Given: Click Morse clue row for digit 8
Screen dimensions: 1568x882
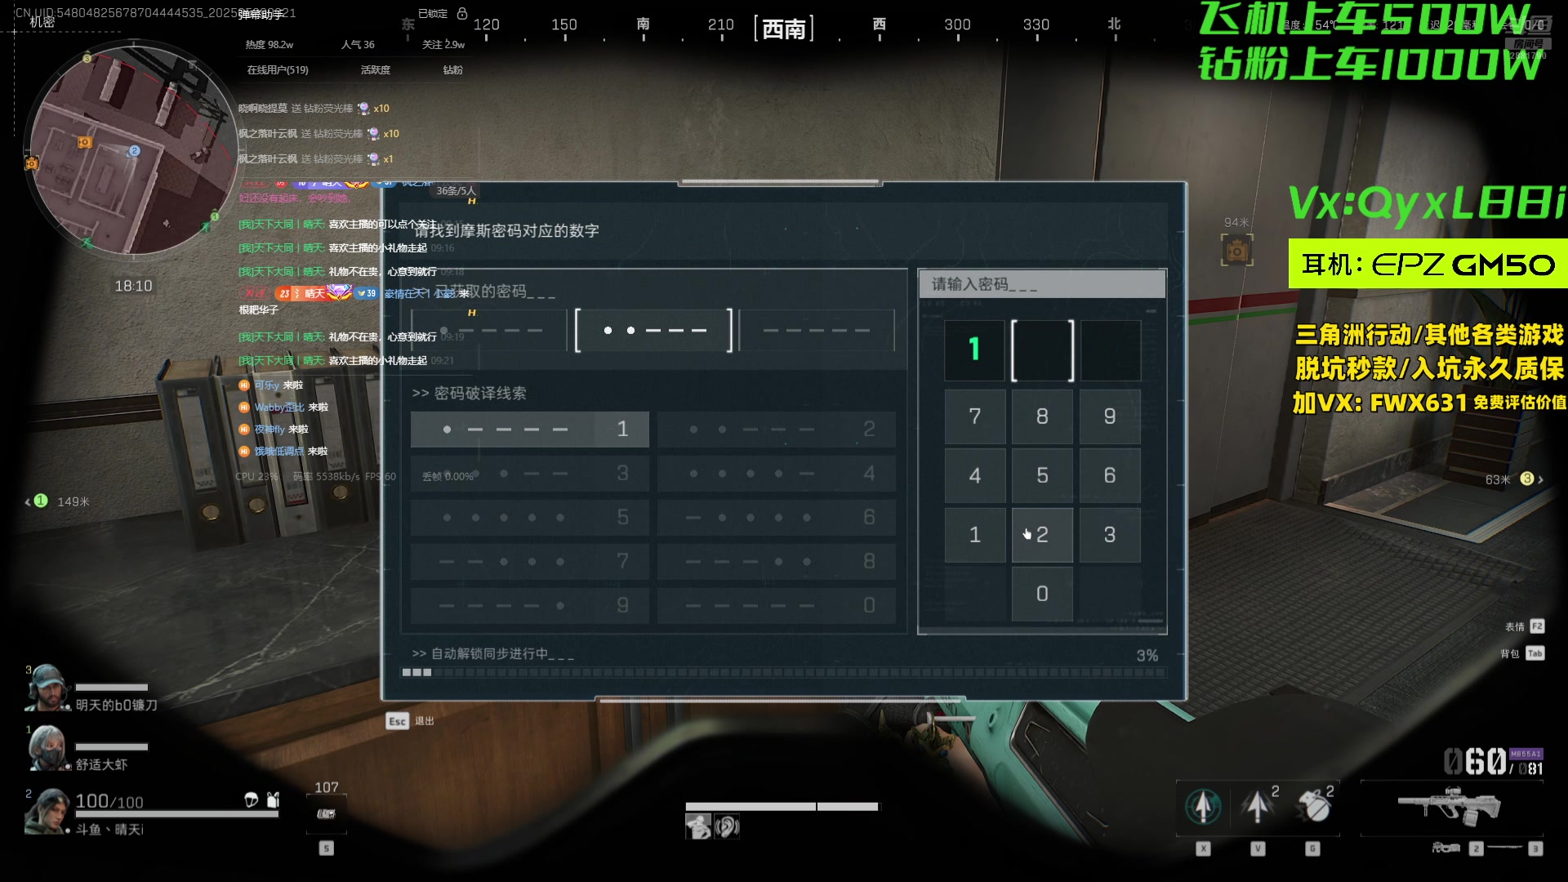Looking at the screenshot, I should coord(777,561).
